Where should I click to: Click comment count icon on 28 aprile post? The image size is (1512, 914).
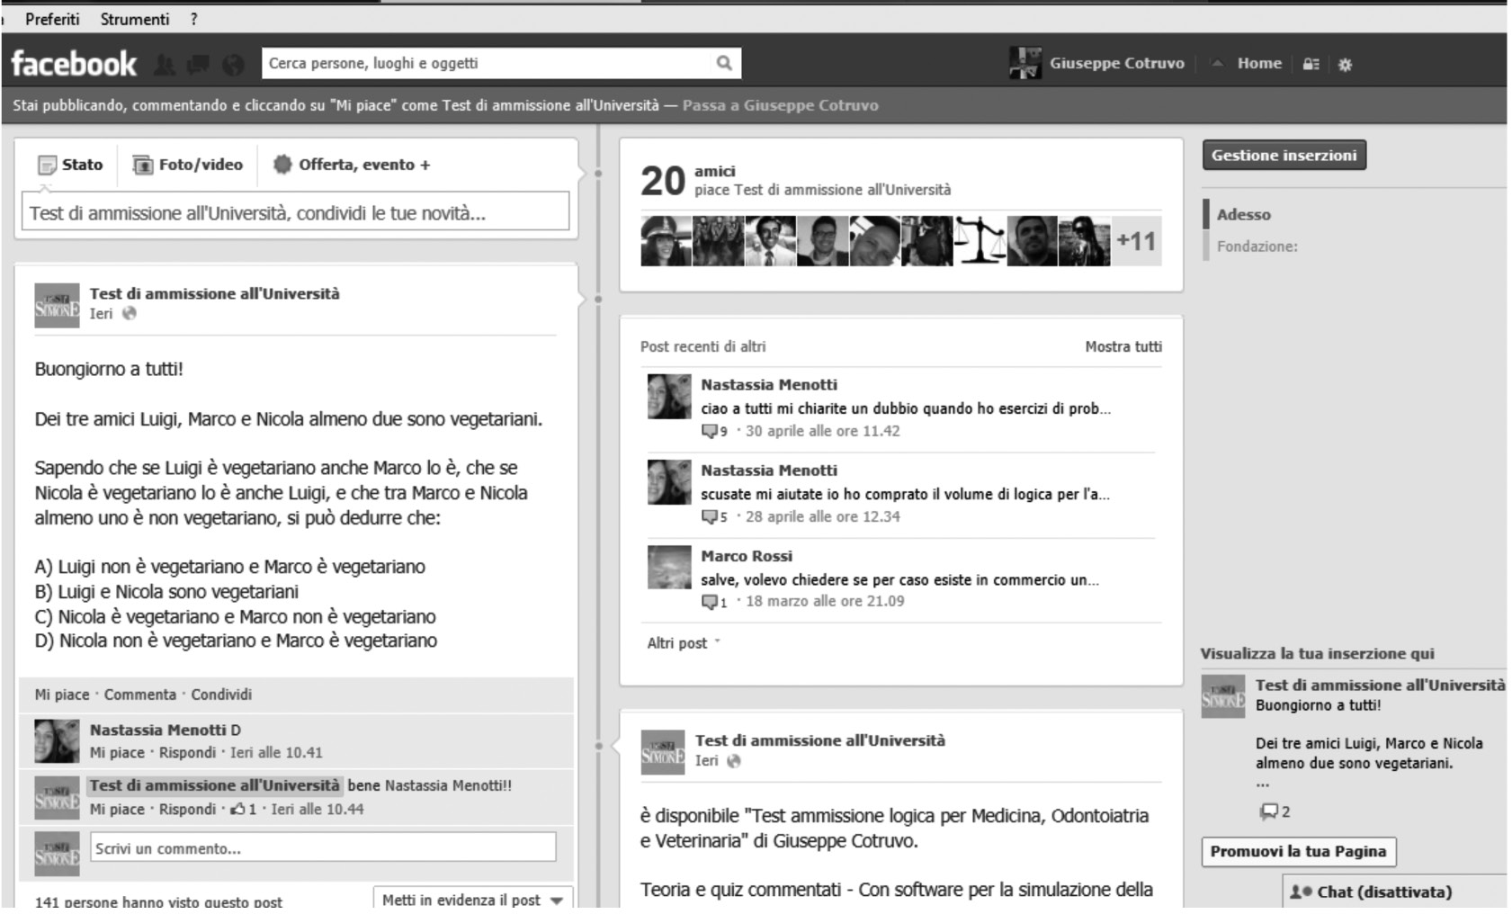coord(709,516)
